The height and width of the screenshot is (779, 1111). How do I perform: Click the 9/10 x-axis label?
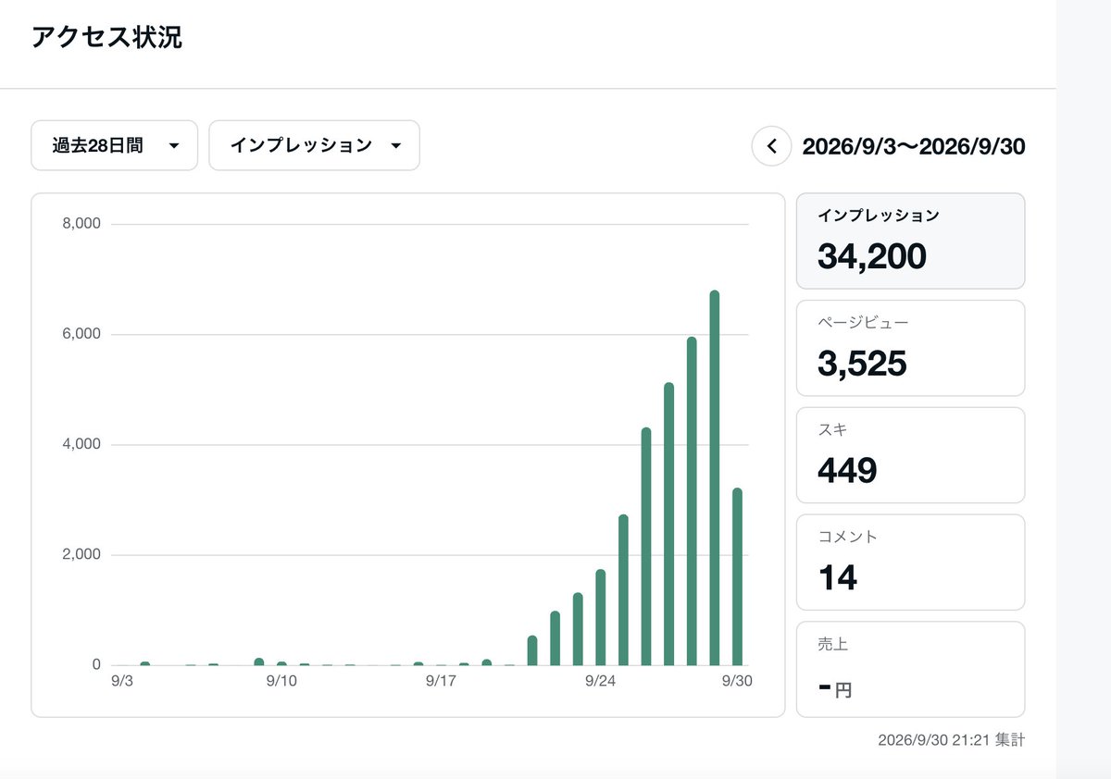[281, 681]
